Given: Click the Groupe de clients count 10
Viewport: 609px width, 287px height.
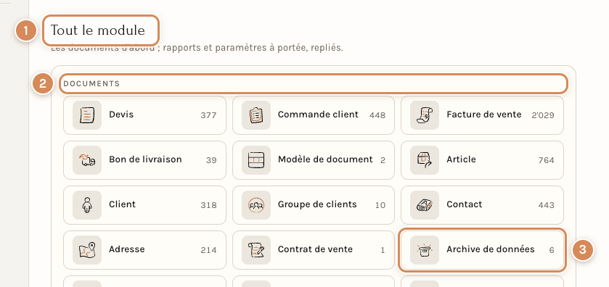Looking at the screenshot, I should [x=380, y=205].
